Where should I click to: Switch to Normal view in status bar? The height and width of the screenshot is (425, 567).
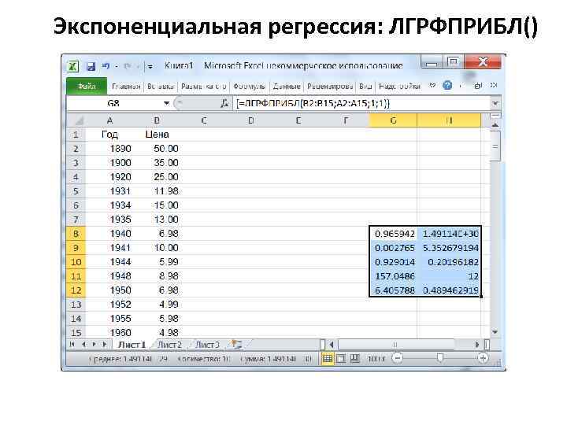pos(328,359)
